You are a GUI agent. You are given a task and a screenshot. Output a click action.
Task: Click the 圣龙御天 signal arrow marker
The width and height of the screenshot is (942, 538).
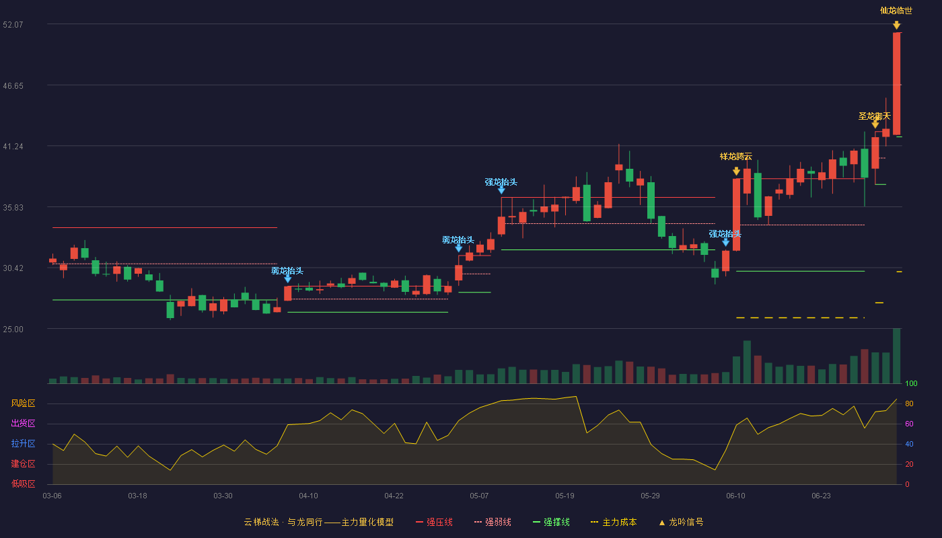[875, 124]
